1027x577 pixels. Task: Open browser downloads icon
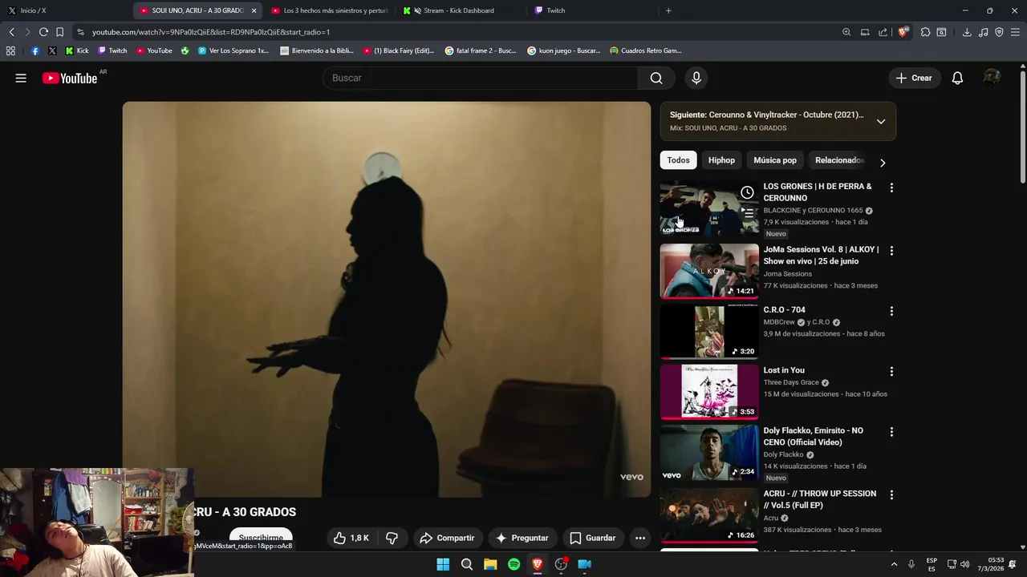[967, 32]
